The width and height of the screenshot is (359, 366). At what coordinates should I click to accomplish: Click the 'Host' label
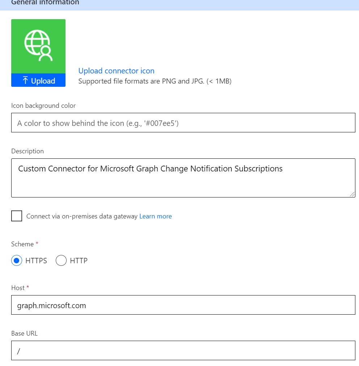tap(18, 288)
